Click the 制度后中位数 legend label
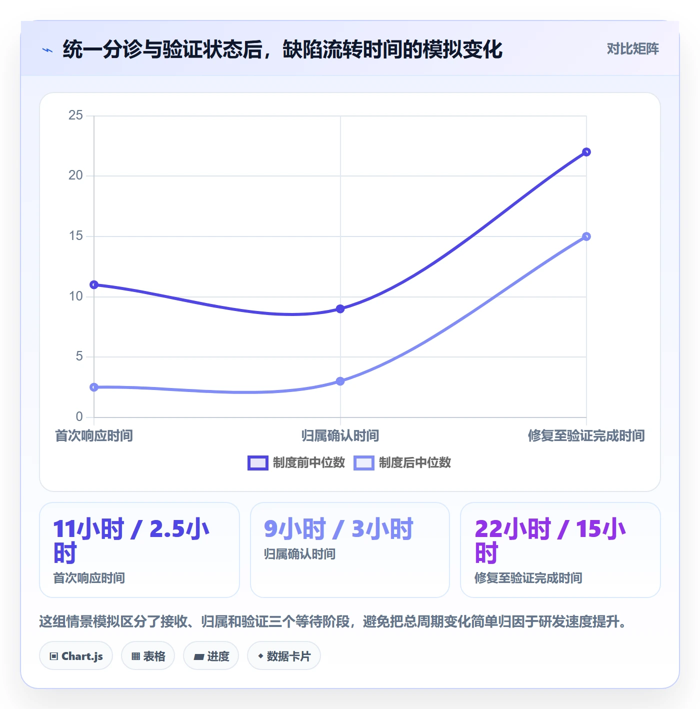 tap(415, 462)
